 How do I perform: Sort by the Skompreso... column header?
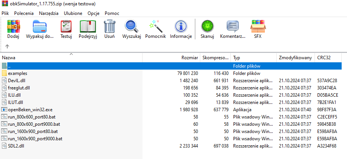pyautogui.click(x=215, y=58)
